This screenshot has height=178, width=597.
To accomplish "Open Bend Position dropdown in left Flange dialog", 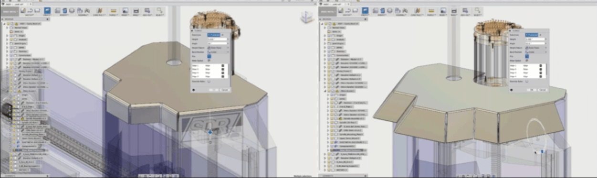I will point(218,52).
